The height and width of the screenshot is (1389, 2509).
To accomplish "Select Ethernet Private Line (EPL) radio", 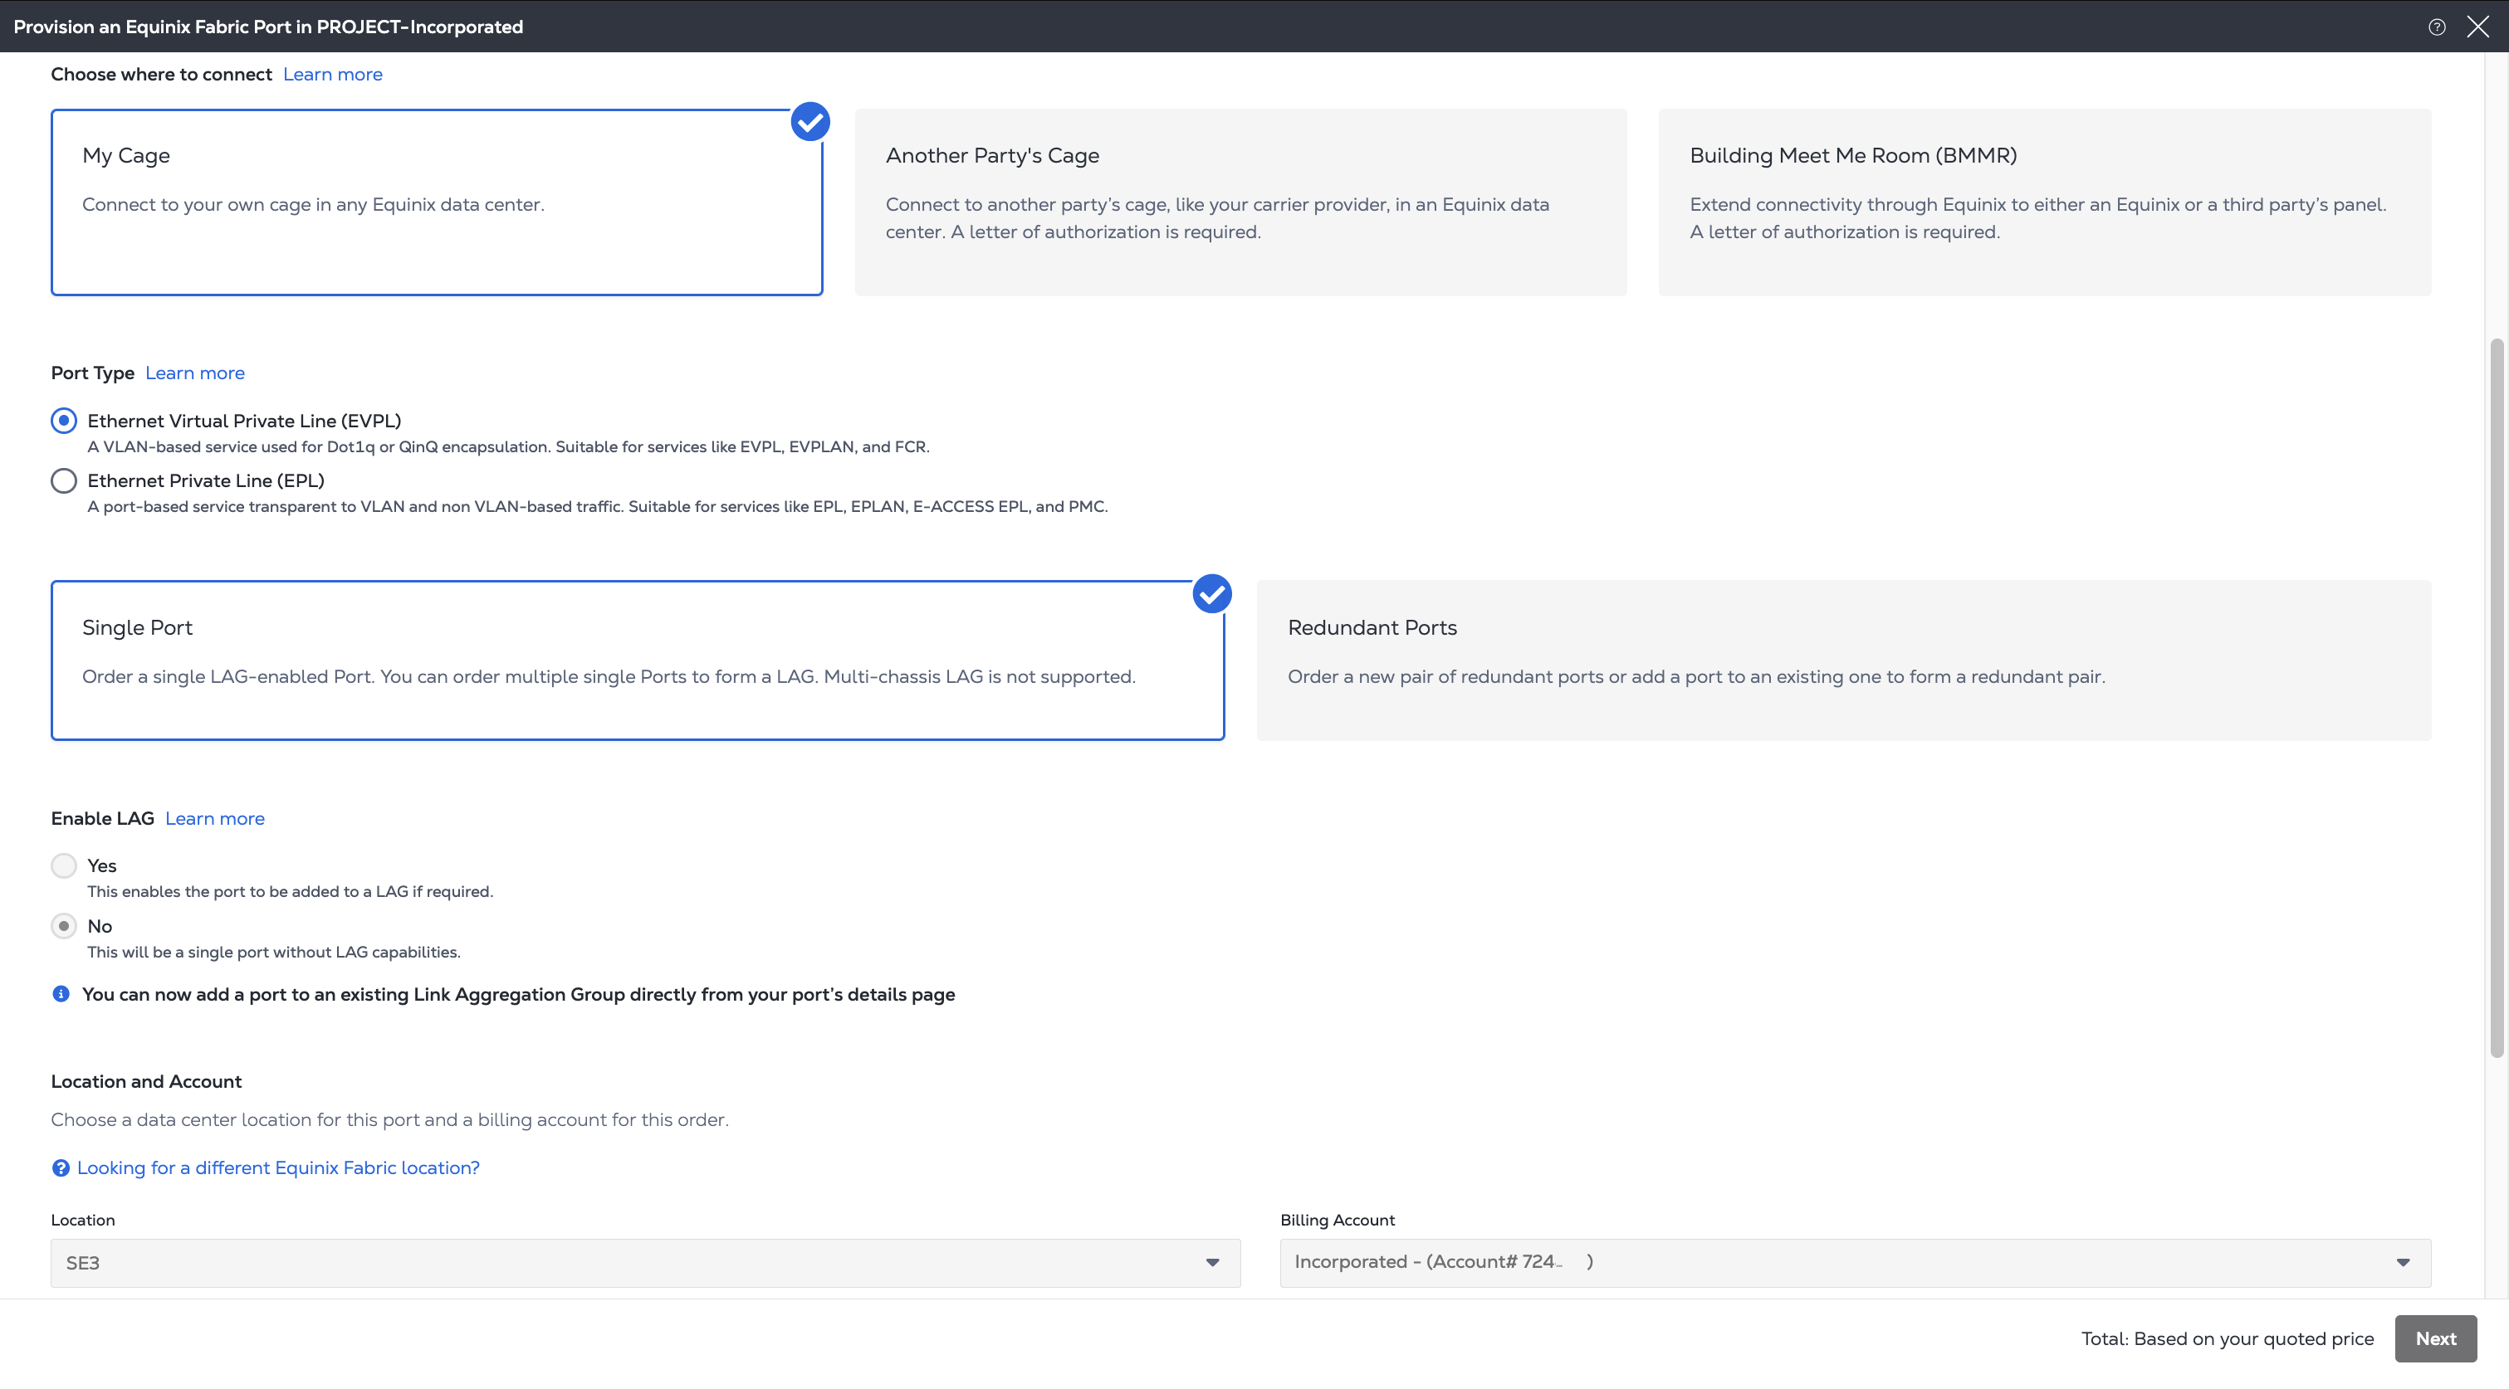I will [63, 481].
